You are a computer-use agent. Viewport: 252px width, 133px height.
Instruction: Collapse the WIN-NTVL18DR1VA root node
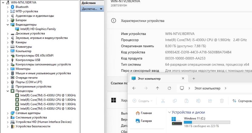3,3
